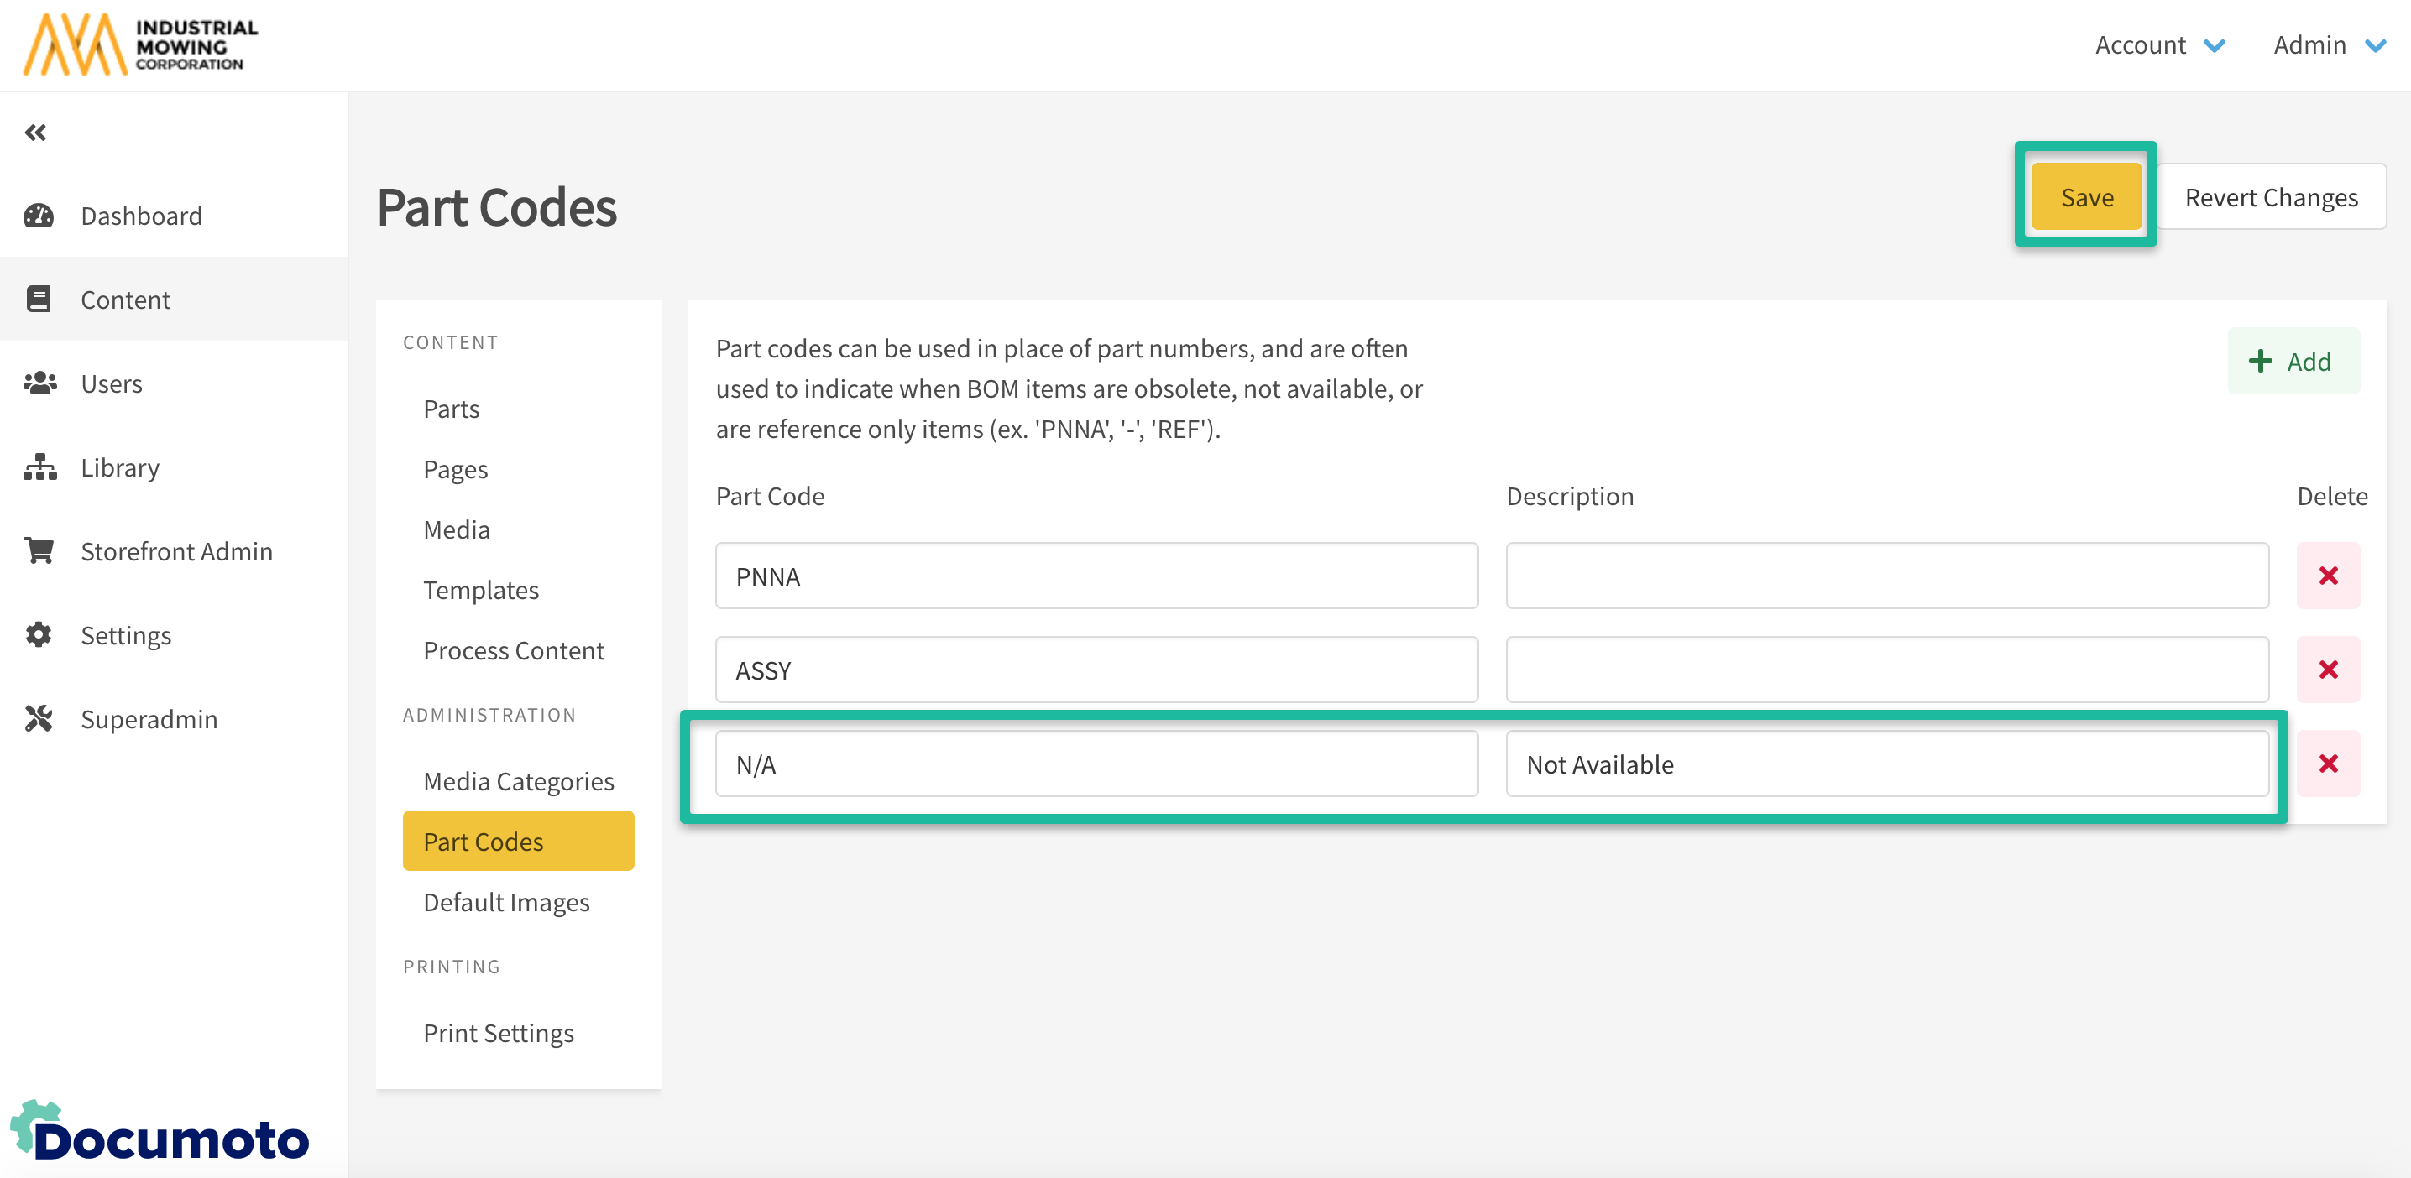Delete the PNNA part code row

point(2327,576)
